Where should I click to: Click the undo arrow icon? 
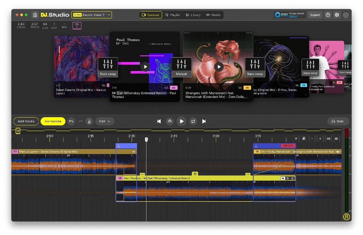tap(71, 121)
